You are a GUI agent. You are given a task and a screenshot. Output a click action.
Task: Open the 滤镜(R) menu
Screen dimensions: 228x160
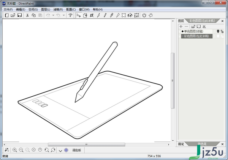(58, 9)
